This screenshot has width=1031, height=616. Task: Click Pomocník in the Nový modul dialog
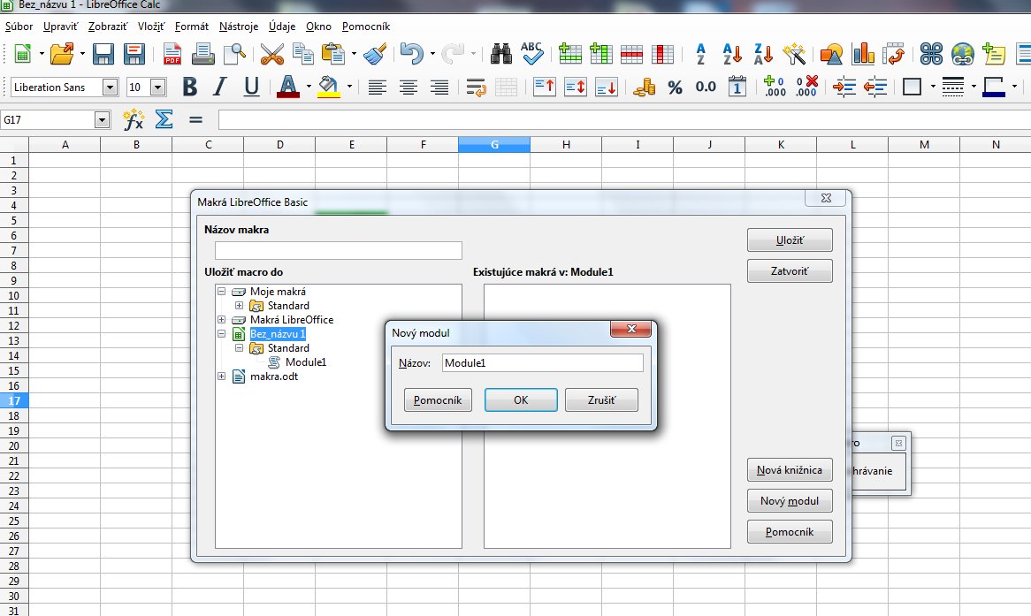click(x=438, y=399)
